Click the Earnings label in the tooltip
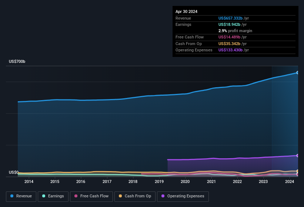304x207 pixels. 183,24
